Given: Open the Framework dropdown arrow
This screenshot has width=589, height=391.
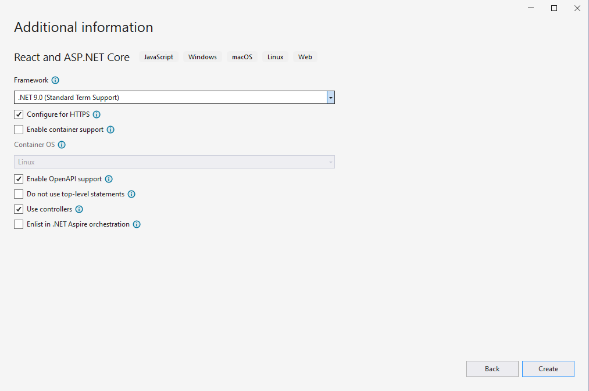Looking at the screenshot, I should pos(331,98).
